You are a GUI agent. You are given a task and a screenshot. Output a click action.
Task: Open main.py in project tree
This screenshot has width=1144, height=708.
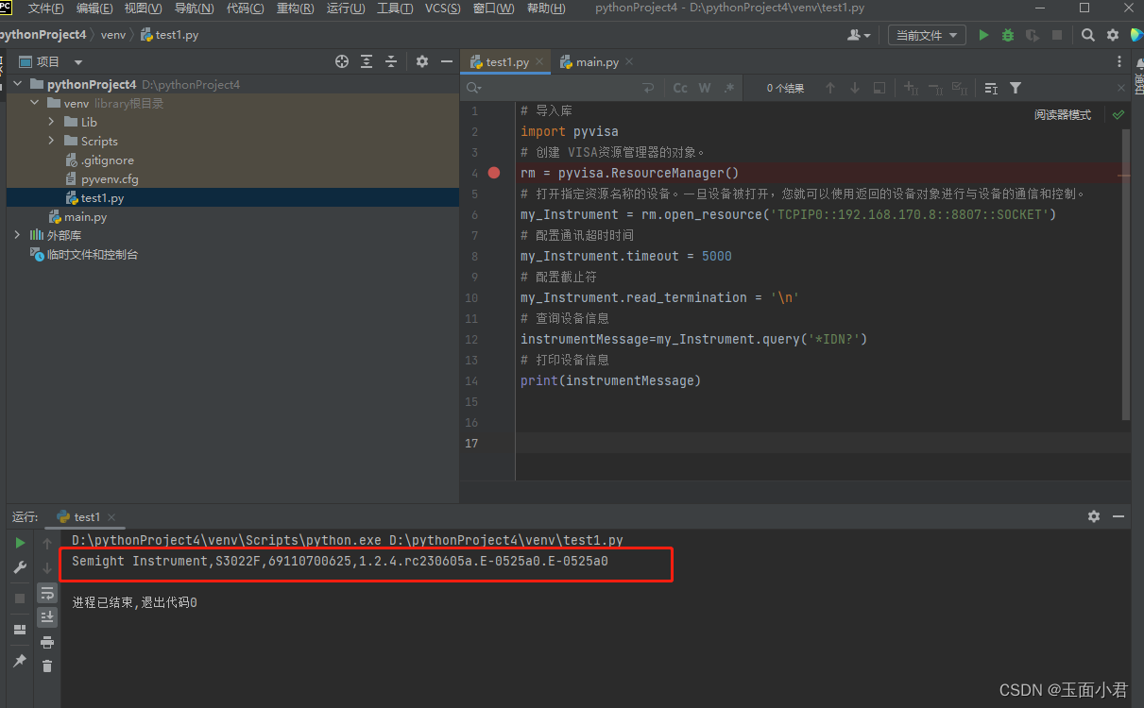click(x=77, y=217)
